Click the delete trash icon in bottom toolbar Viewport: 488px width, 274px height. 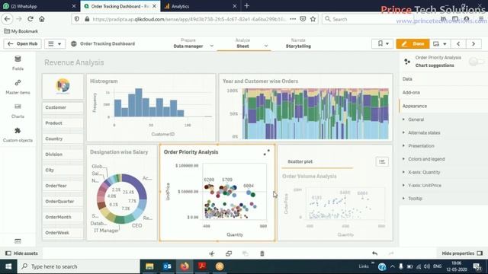pos(262,253)
